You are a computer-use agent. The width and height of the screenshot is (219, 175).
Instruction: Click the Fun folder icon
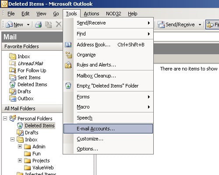pyautogui.click(x=27, y=154)
